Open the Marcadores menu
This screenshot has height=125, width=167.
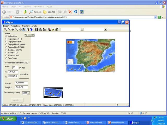click(x=15, y=26)
